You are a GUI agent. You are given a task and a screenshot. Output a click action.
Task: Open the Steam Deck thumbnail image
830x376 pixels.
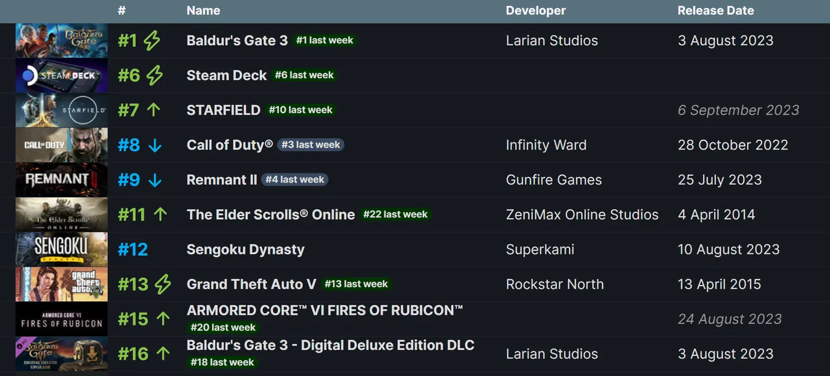coord(62,76)
